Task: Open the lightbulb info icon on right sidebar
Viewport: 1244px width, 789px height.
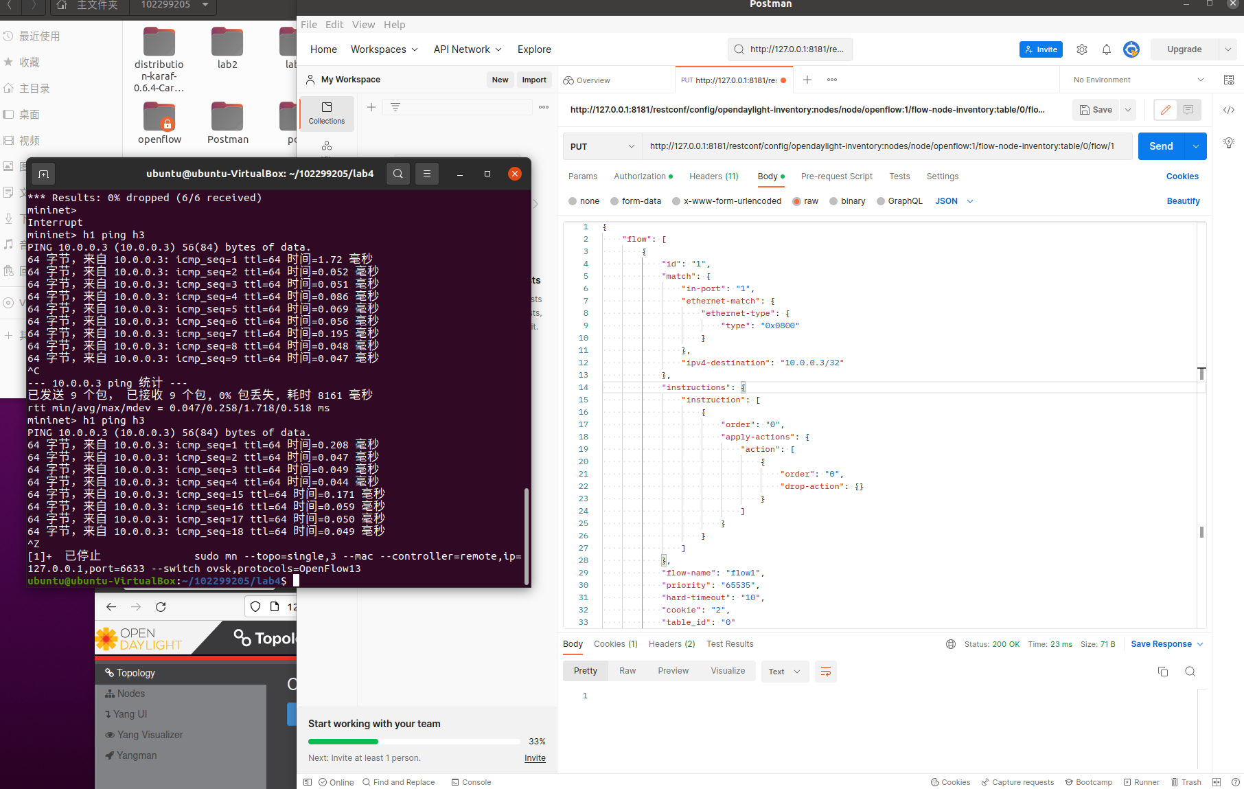Action: click(x=1229, y=143)
